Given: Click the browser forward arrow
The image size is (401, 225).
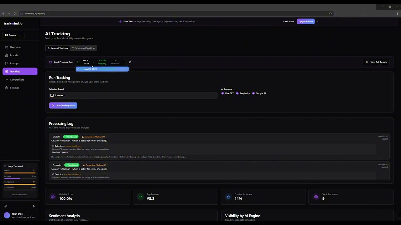Looking at the screenshot, I should pos(9,13).
